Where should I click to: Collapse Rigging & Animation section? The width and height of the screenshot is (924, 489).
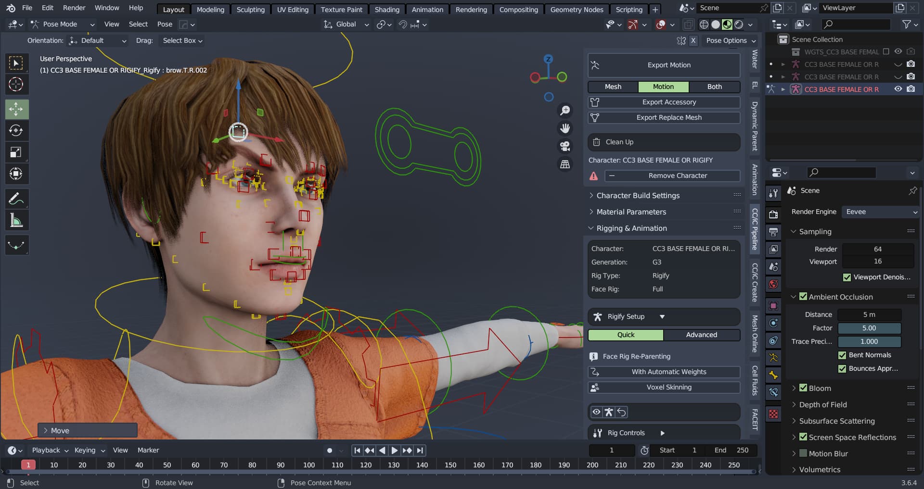tap(632, 228)
